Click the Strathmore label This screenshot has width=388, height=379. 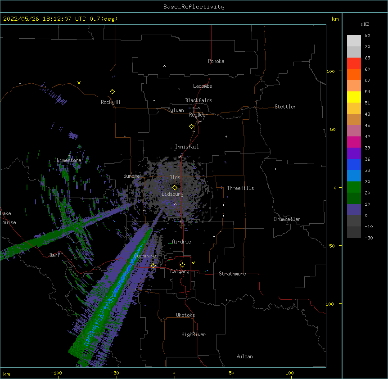(x=232, y=274)
